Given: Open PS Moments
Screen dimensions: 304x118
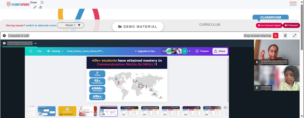Looking at the screenshot, I should [x=291, y=25].
